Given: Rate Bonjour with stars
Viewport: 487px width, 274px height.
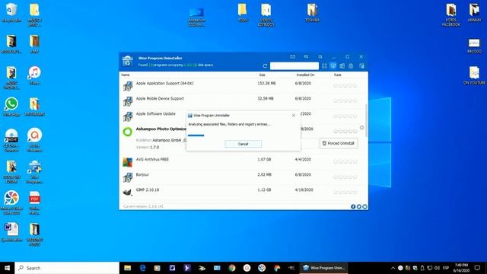Looking at the screenshot, I should (x=345, y=177).
